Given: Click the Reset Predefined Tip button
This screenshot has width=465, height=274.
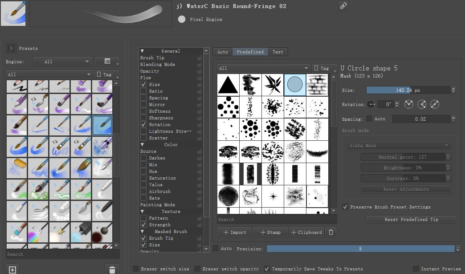Looking at the screenshot, I should [x=411, y=219].
